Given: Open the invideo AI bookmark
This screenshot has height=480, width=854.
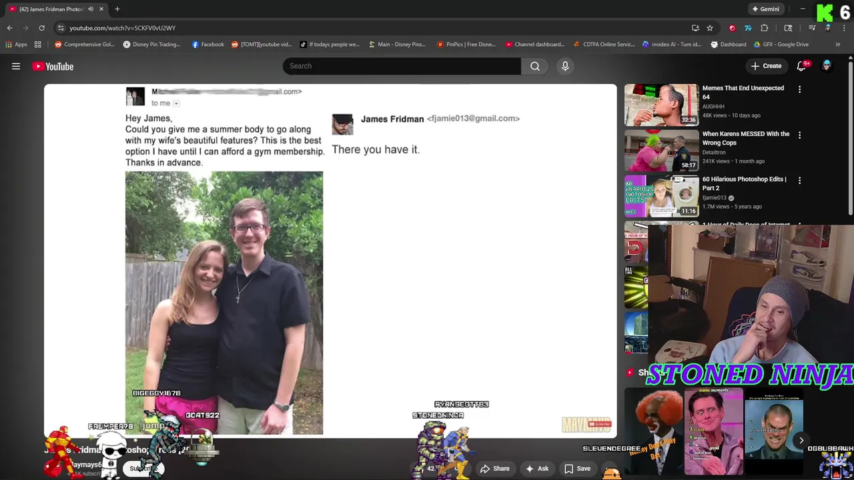Looking at the screenshot, I should point(671,45).
